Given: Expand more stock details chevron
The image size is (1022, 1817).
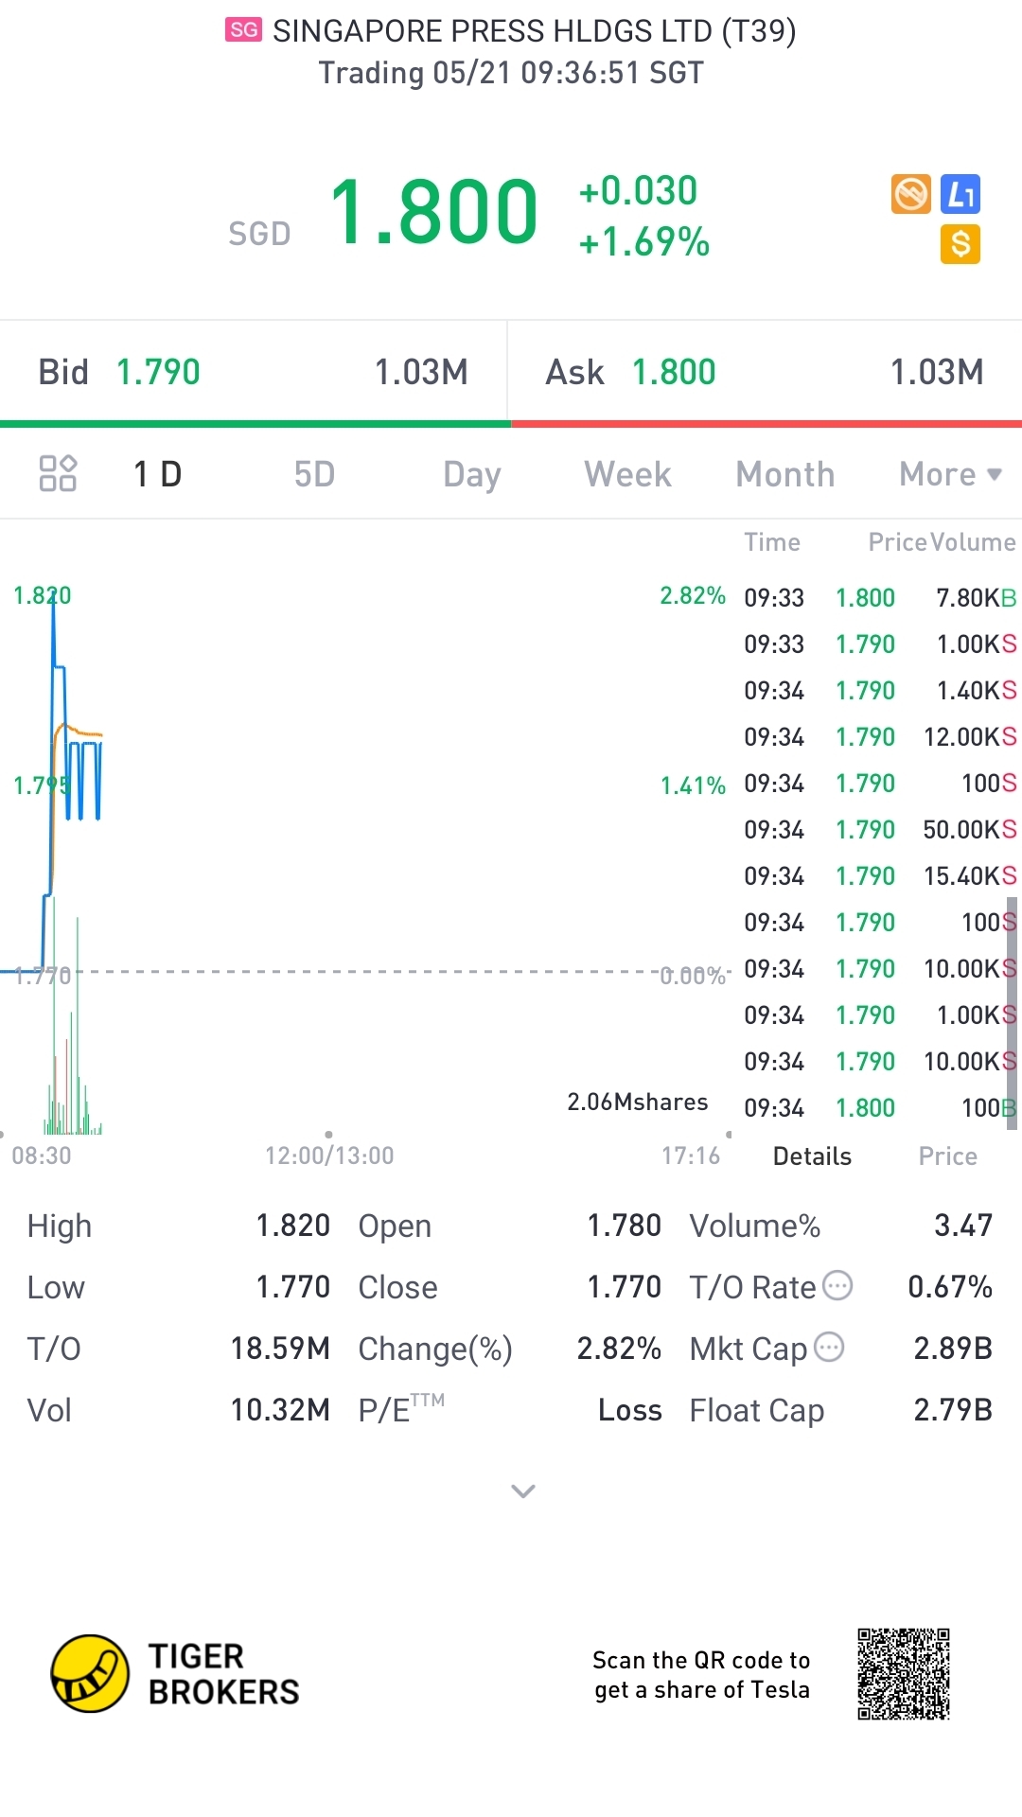Looking at the screenshot, I should pyautogui.click(x=523, y=1491).
